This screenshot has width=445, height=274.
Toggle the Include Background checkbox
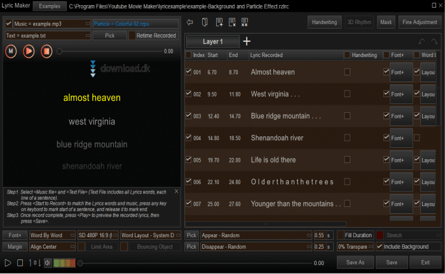tap(380, 247)
